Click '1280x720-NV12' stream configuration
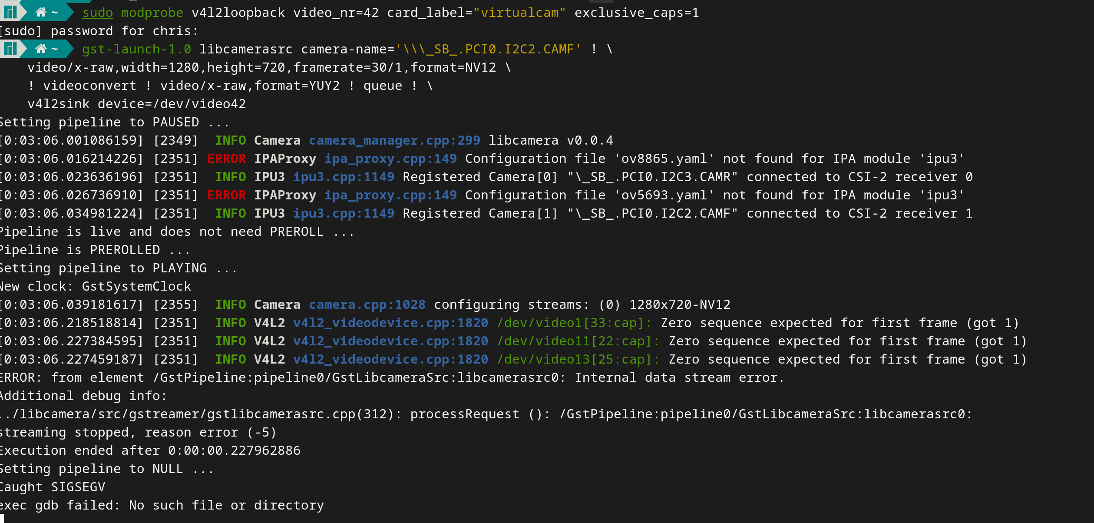This screenshot has height=523, width=1094. tap(680, 305)
